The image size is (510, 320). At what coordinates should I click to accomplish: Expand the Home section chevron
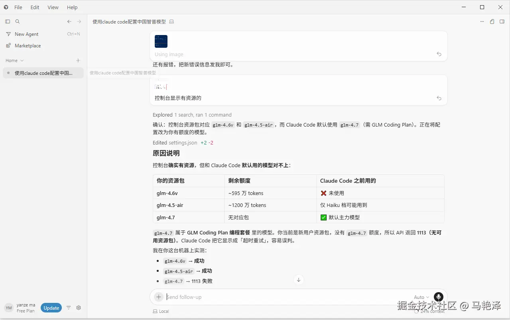click(x=22, y=60)
